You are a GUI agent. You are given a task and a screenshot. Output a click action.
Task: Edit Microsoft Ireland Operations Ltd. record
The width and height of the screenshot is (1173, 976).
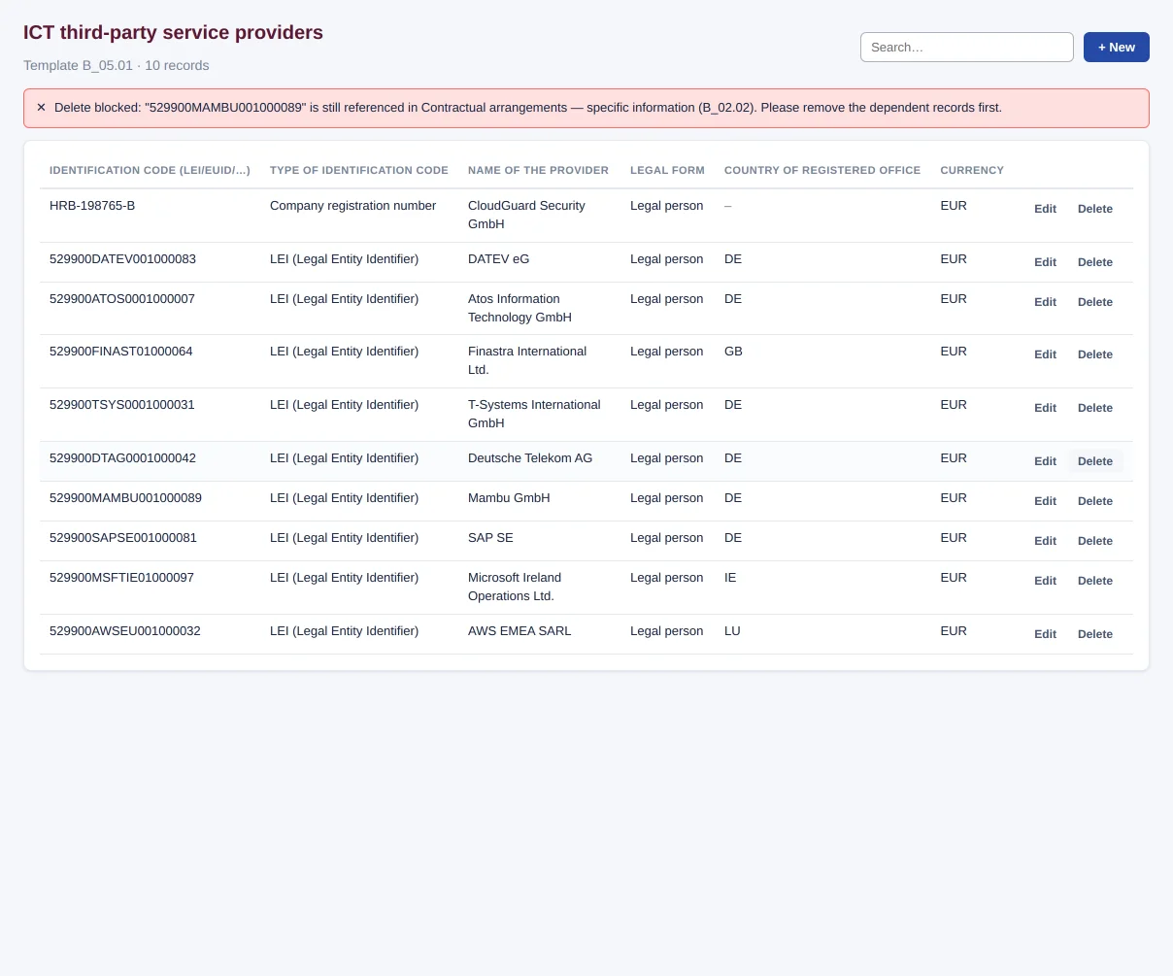coord(1045,581)
